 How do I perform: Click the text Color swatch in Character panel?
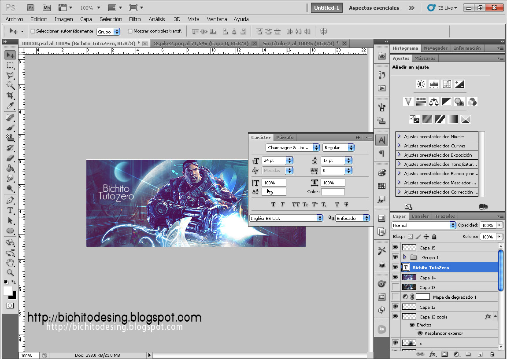click(x=333, y=192)
